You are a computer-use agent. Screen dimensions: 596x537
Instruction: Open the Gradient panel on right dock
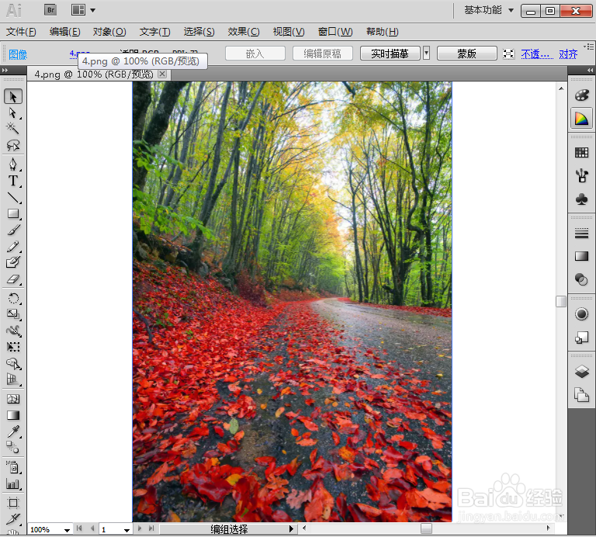pos(581,257)
